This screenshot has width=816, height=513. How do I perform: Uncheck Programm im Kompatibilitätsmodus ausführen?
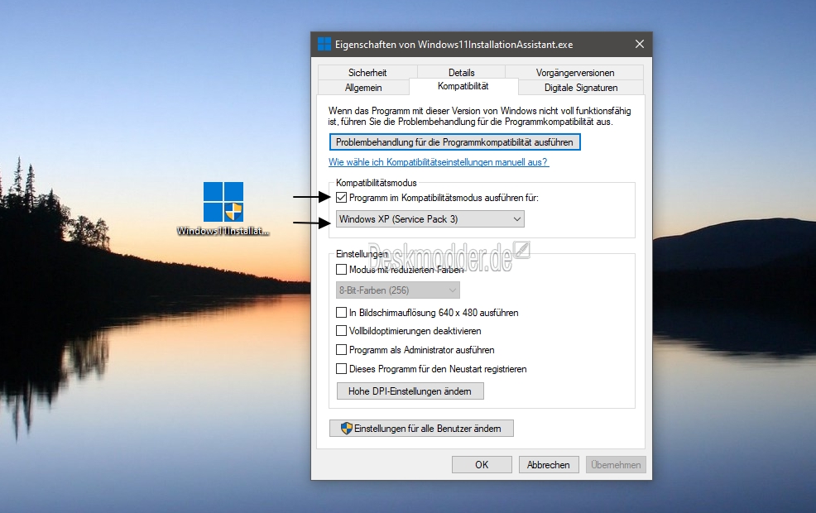click(342, 198)
